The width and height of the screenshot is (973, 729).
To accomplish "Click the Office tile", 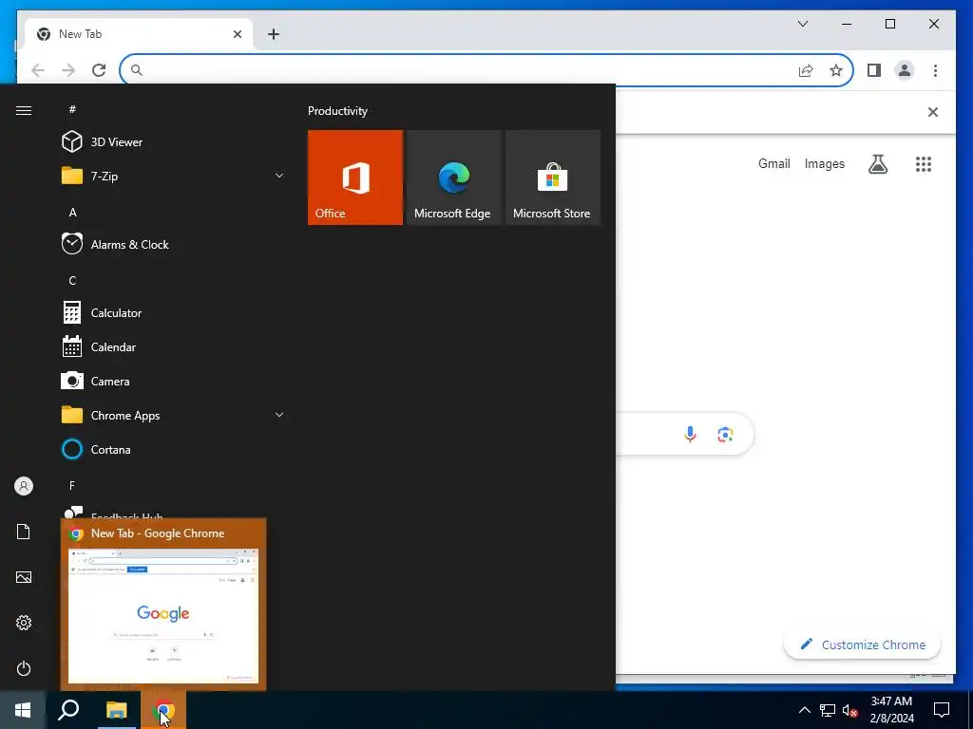I will pyautogui.click(x=355, y=178).
